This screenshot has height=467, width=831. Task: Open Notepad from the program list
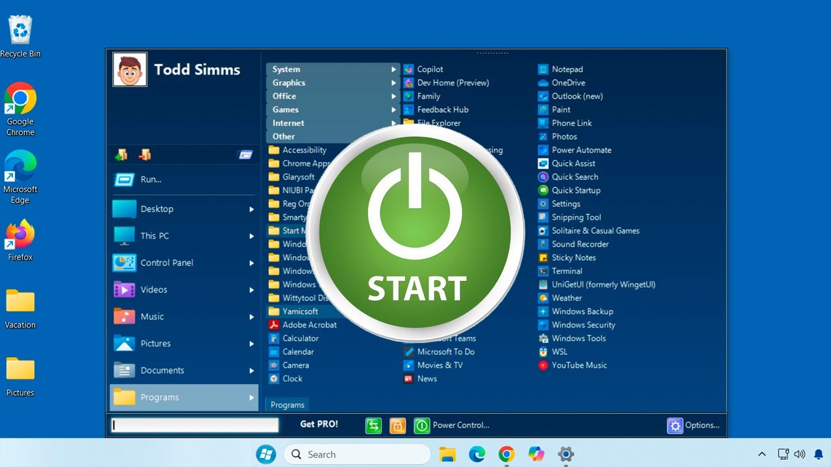click(x=560, y=69)
